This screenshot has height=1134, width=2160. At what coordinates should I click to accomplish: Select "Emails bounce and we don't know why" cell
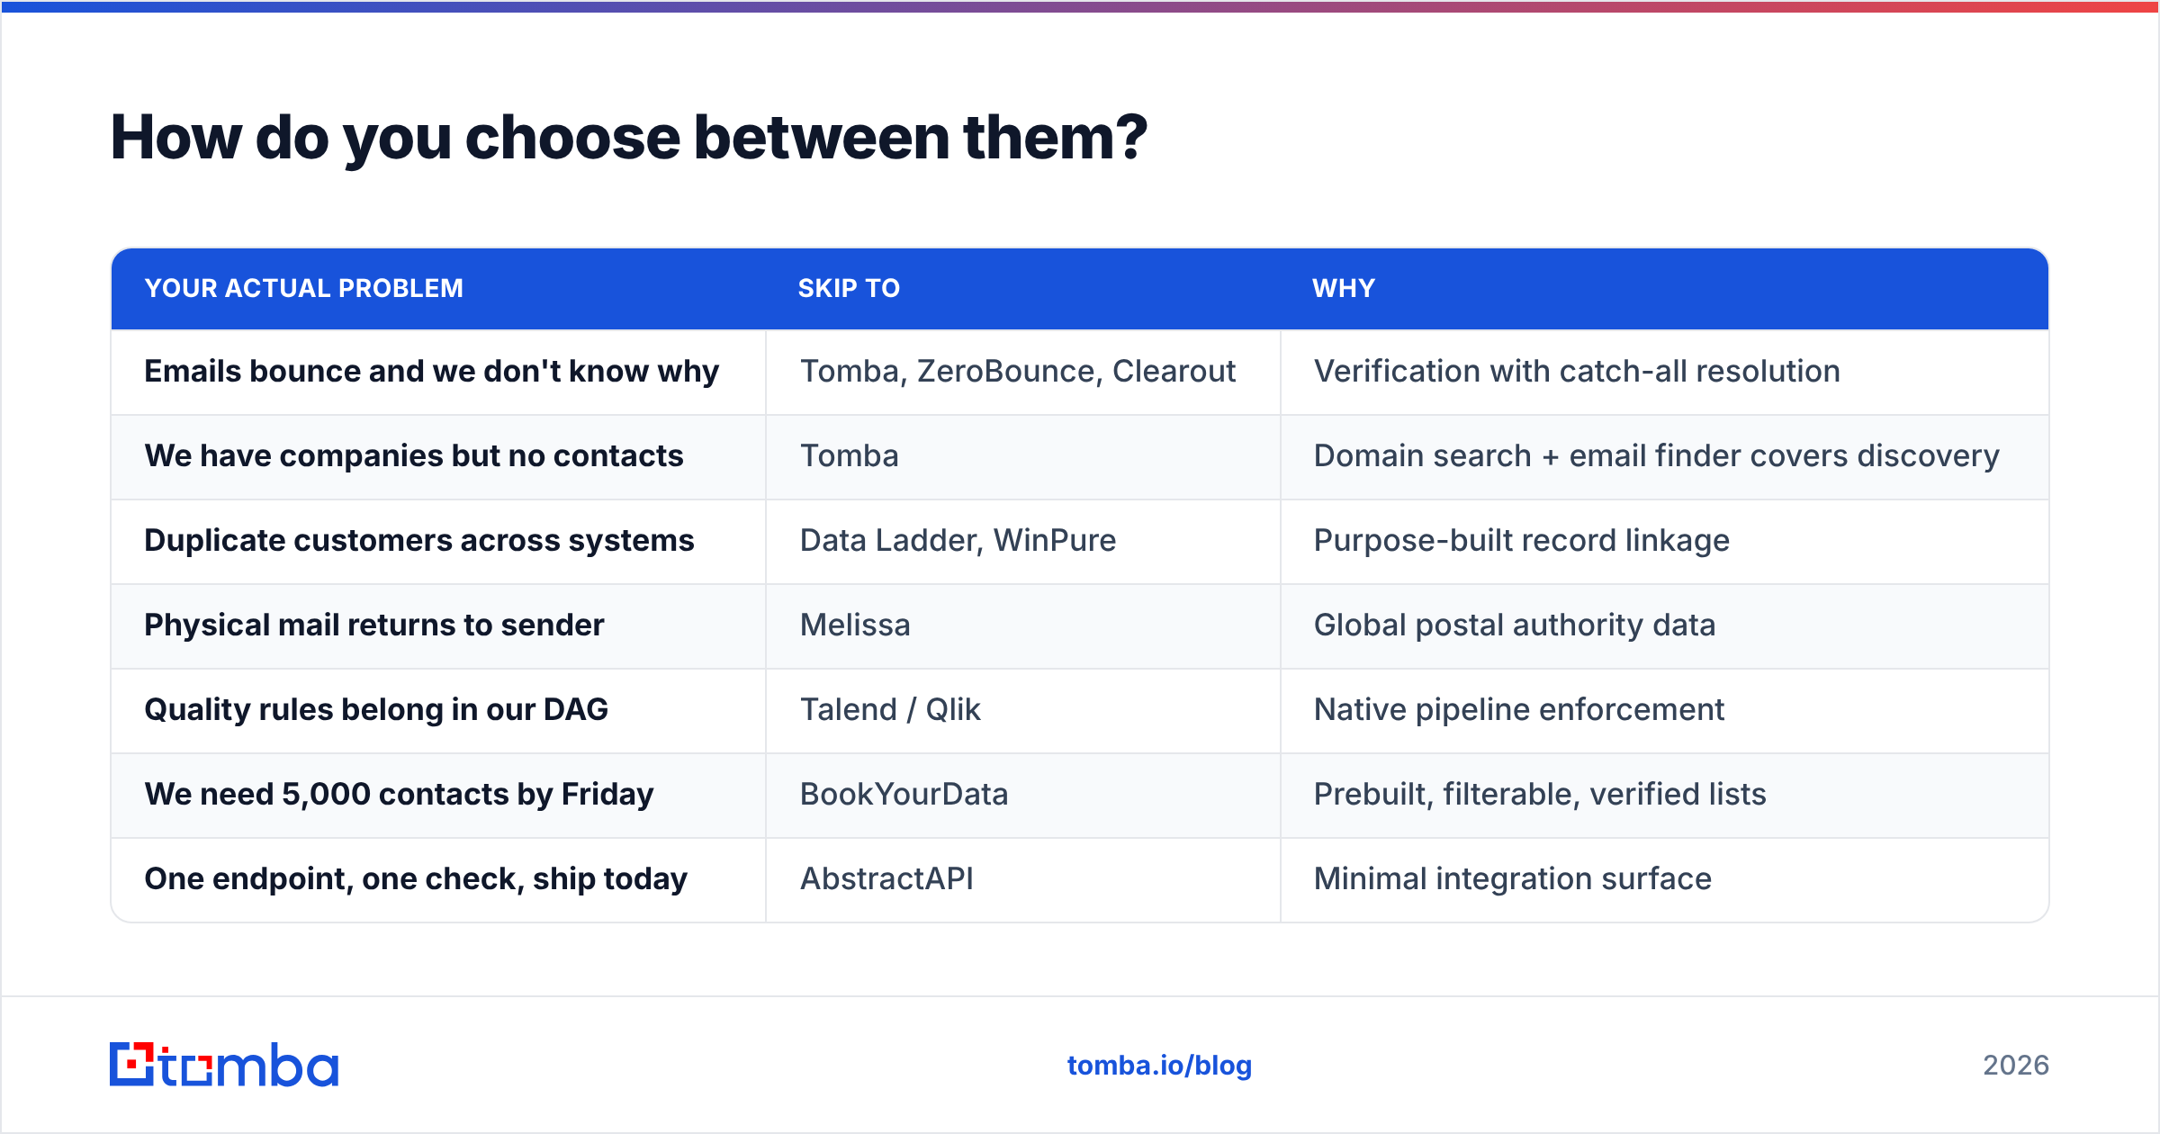pyautogui.click(x=438, y=373)
